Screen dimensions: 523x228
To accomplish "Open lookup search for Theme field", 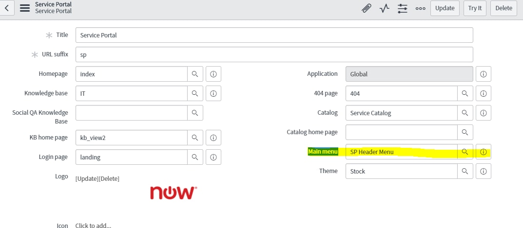I will (x=465, y=171).
